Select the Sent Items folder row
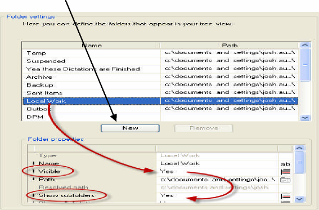The height and width of the screenshot is (210, 319). [x=160, y=93]
